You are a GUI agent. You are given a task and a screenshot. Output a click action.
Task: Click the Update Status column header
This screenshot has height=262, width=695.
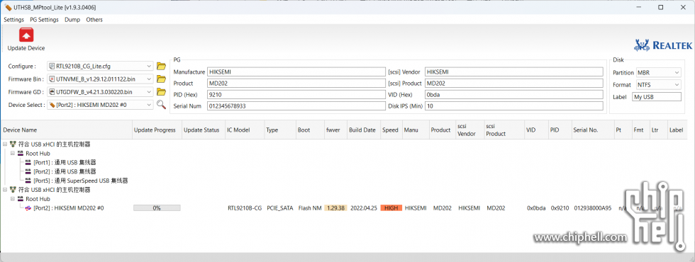[204, 130]
